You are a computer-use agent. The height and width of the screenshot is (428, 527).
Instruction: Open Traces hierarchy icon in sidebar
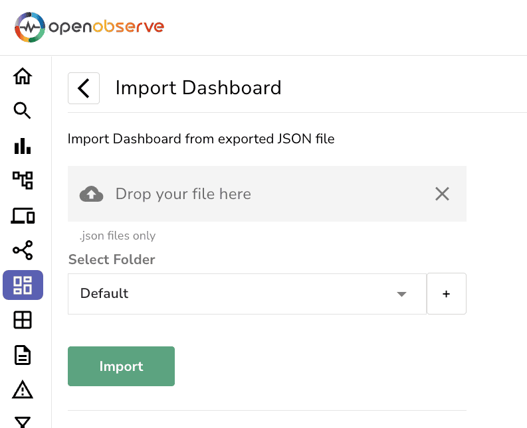pos(23,180)
